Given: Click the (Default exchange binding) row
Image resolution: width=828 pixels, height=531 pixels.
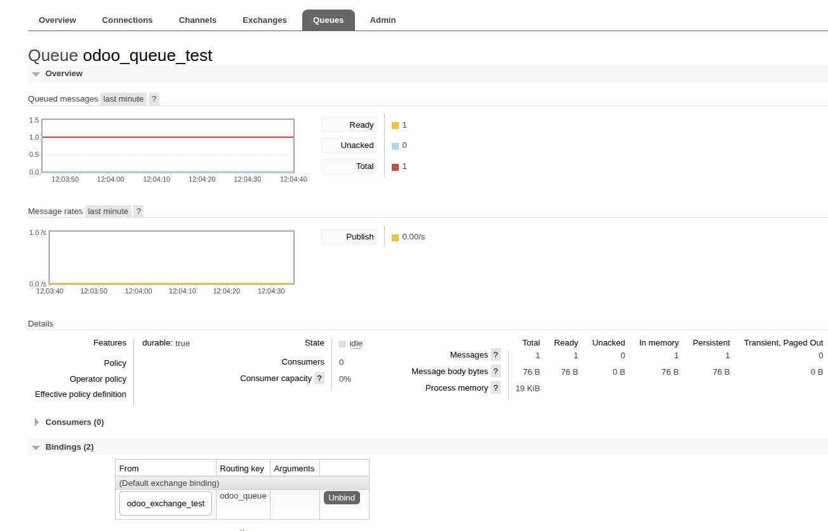Looking at the screenshot, I should pyautogui.click(x=242, y=483).
